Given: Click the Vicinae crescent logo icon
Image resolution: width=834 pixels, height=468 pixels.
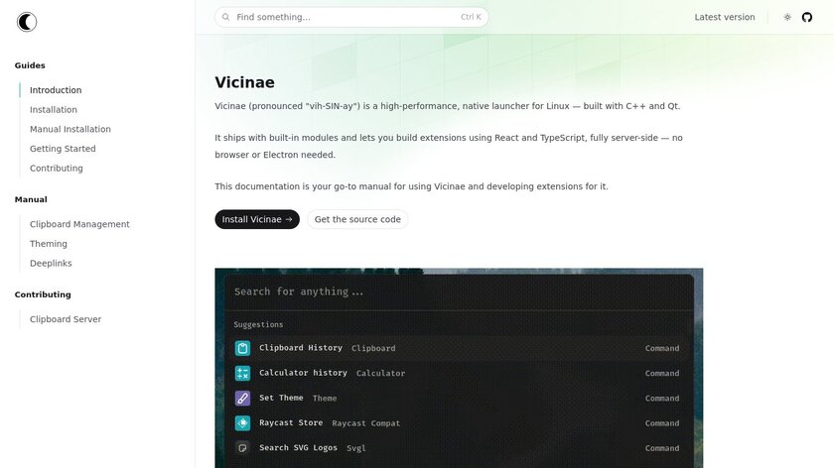Looking at the screenshot, I should click(x=27, y=22).
